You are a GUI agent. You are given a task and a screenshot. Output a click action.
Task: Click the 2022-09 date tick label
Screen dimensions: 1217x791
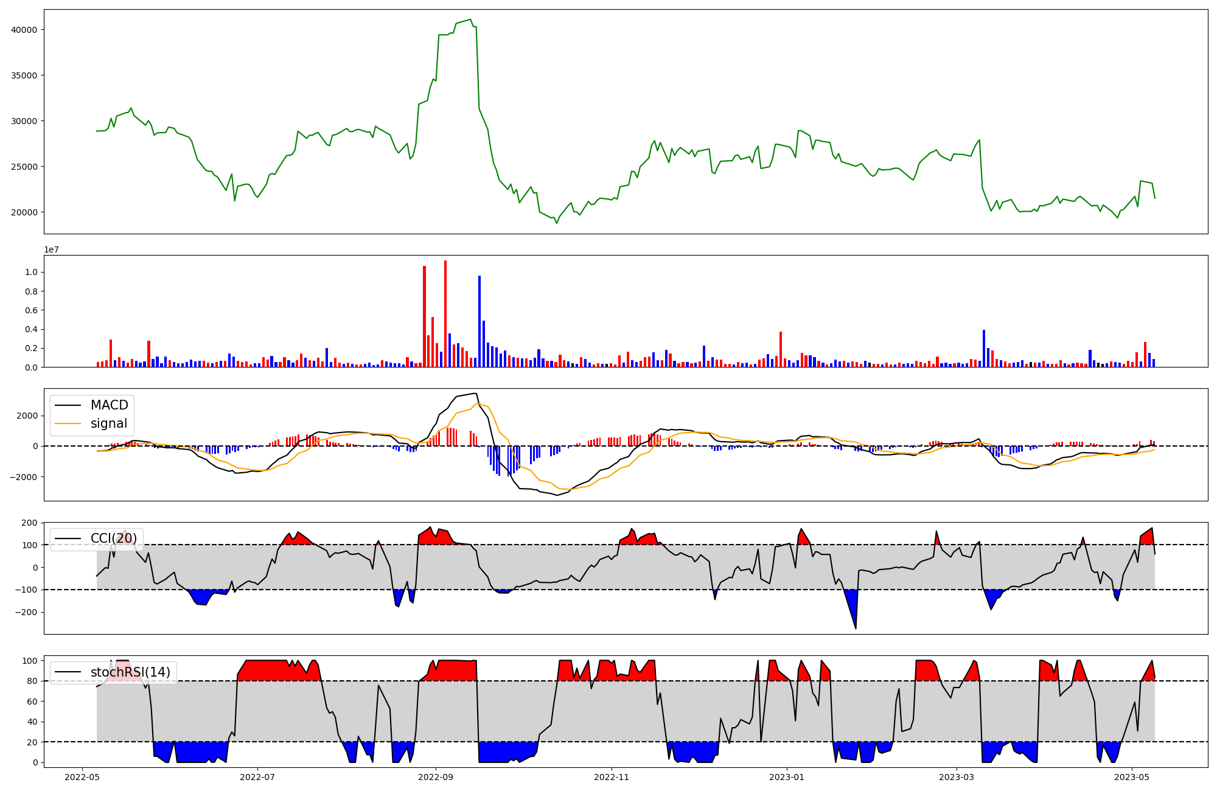coord(436,777)
